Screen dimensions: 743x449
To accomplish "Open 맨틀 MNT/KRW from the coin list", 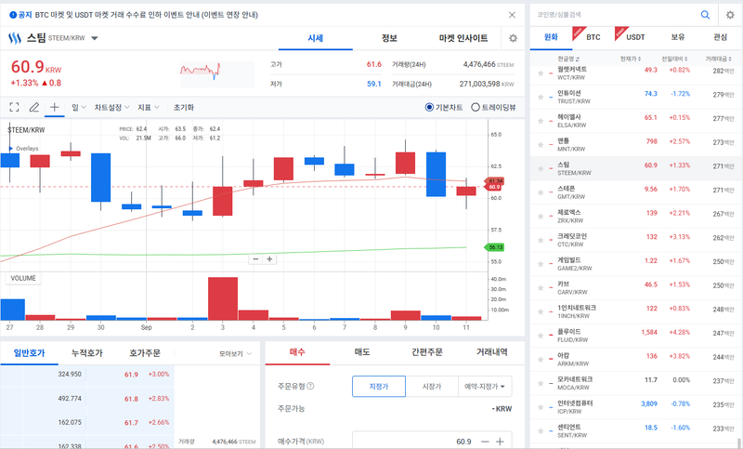I will tap(635, 145).
